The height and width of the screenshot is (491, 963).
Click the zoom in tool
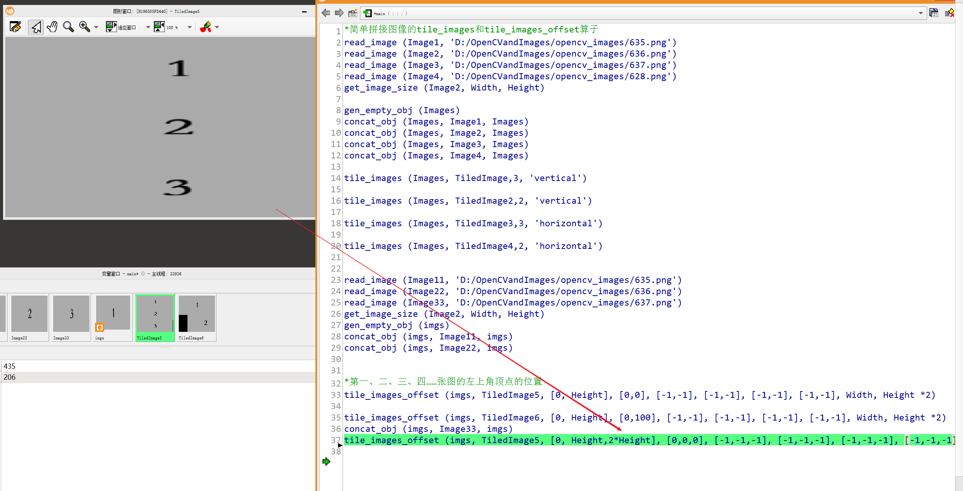pyautogui.click(x=84, y=27)
